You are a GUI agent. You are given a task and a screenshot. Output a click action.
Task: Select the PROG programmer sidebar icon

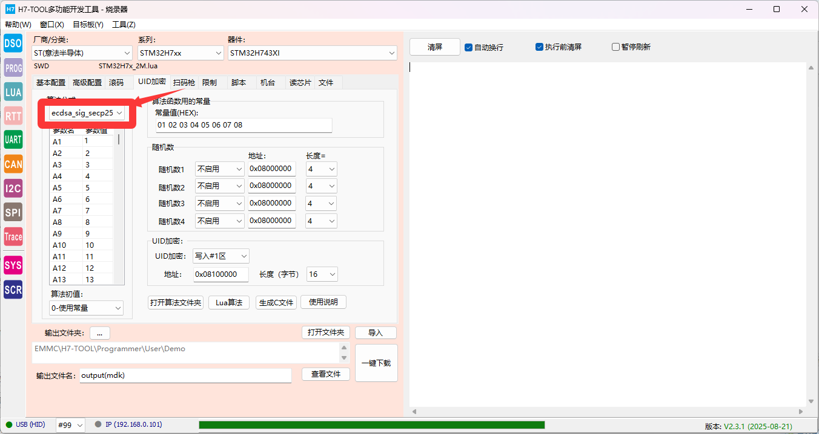(x=13, y=68)
